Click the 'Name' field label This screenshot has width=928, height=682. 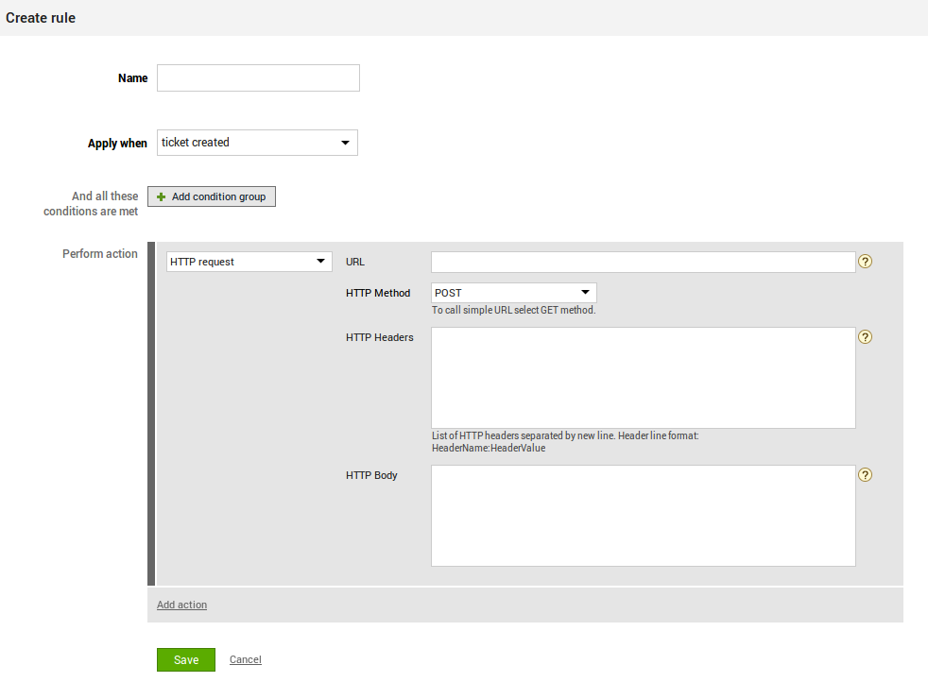pos(132,78)
